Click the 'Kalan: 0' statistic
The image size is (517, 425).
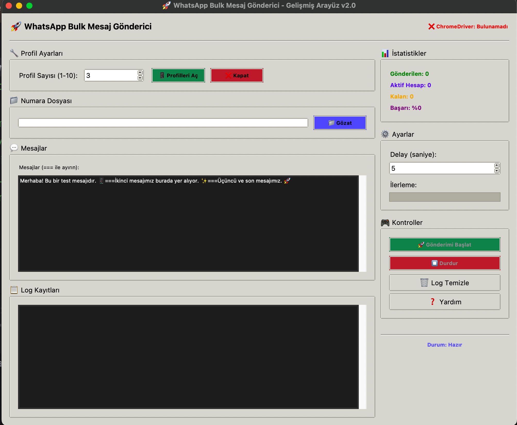tap(402, 96)
